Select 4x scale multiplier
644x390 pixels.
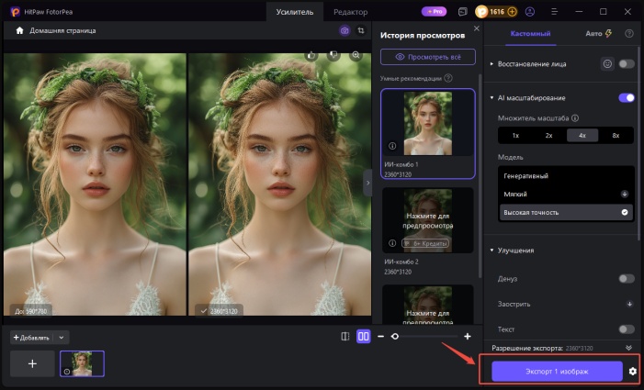582,135
